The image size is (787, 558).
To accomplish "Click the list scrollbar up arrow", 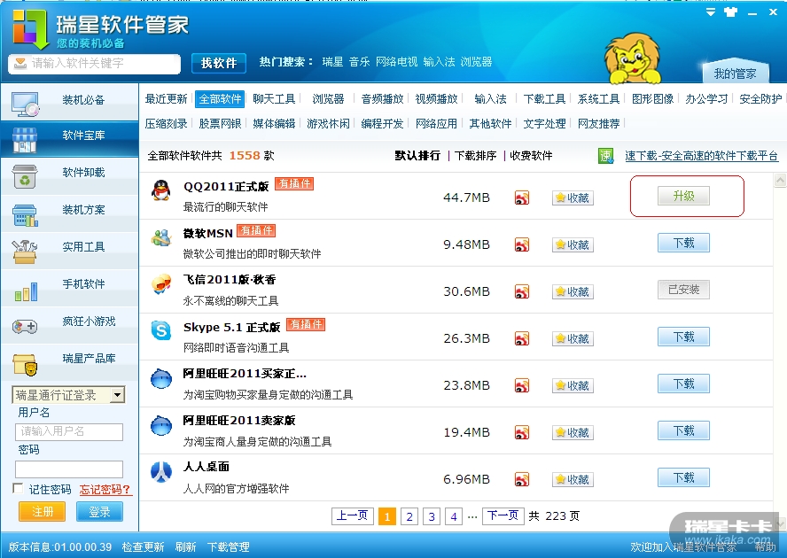I will click(x=780, y=180).
